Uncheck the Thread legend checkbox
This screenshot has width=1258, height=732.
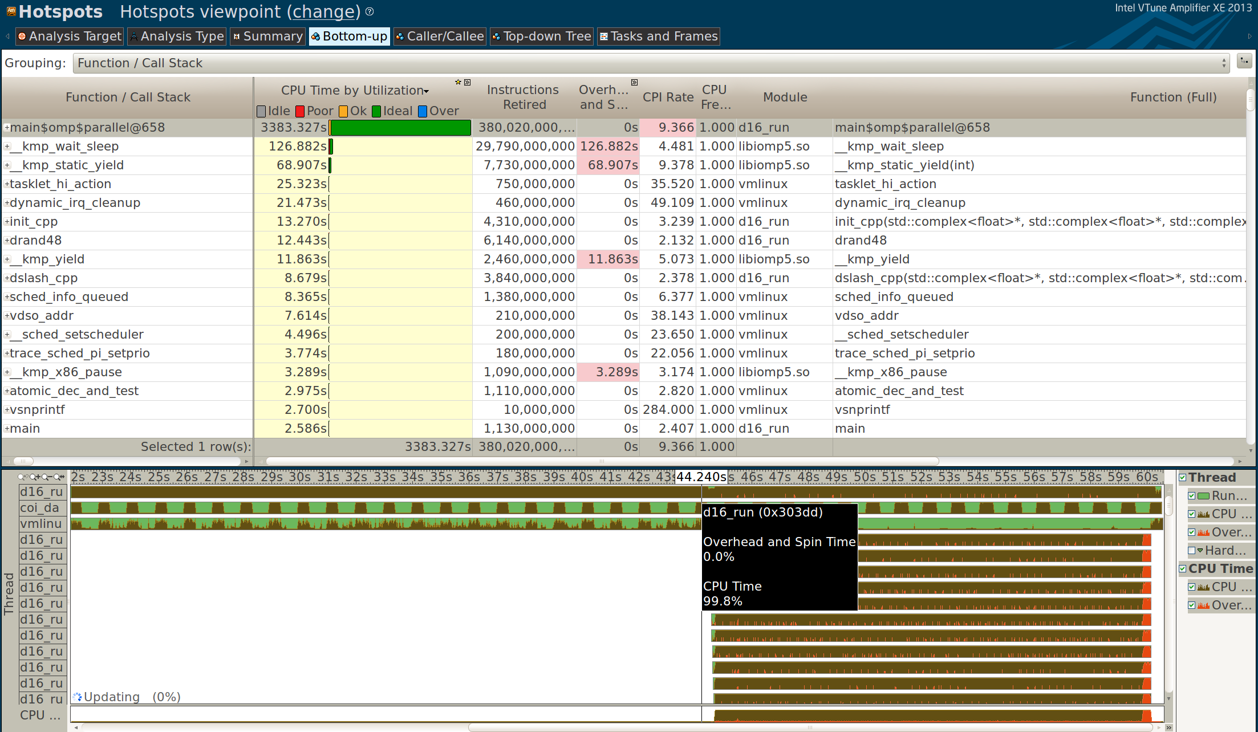tap(1183, 478)
